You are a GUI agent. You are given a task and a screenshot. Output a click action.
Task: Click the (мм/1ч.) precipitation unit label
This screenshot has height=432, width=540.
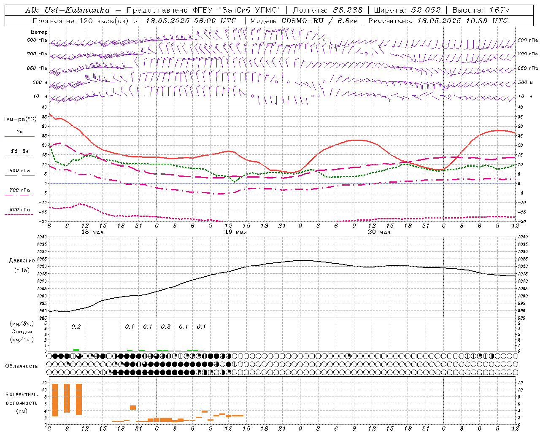point(22,339)
